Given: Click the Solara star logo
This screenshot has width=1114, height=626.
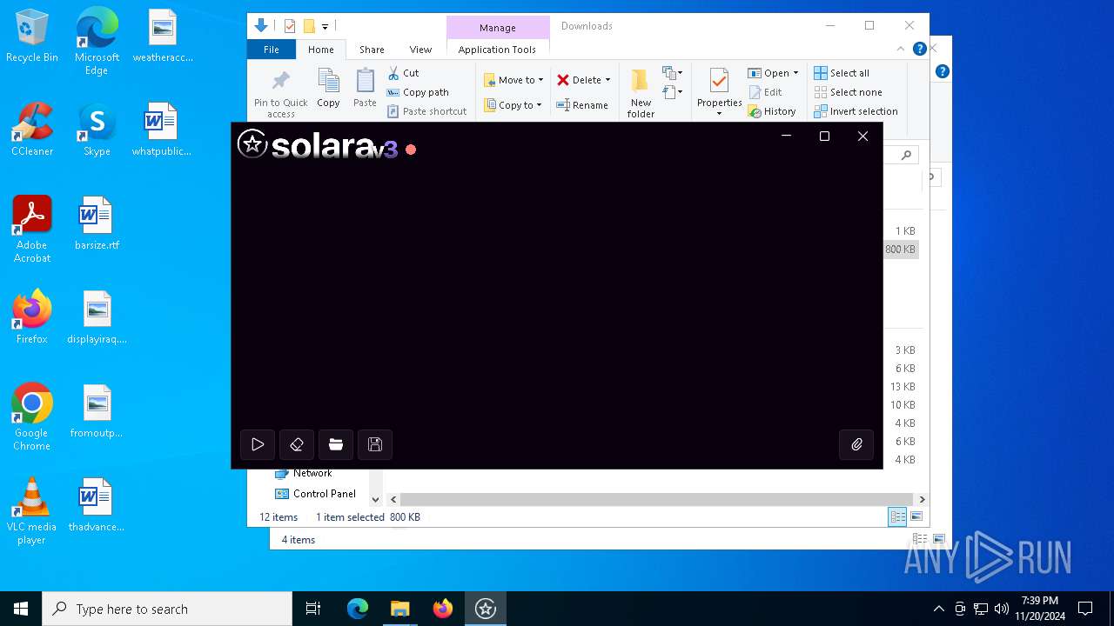Looking at the screenshot, I should coord(252,143).
